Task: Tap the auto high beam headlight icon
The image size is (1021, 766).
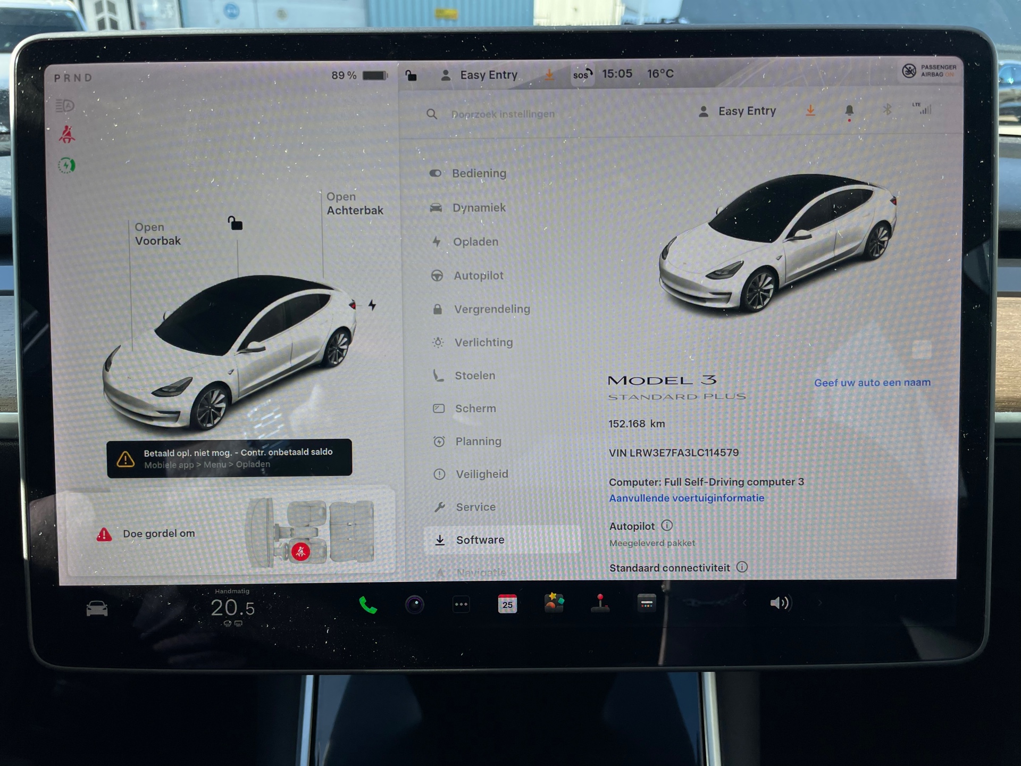Action: (x=65, y=106)
